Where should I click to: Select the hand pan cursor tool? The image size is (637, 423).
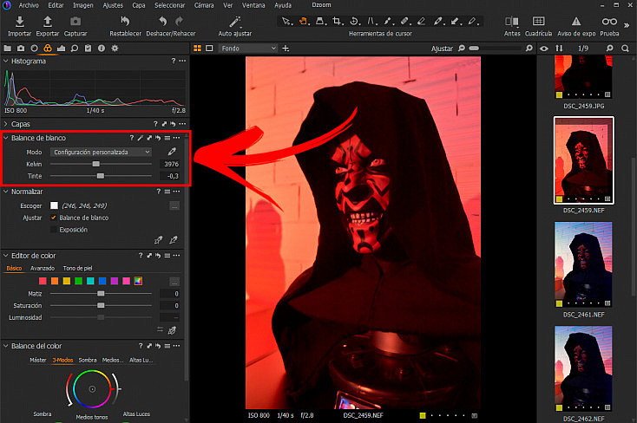pos(303,21)
